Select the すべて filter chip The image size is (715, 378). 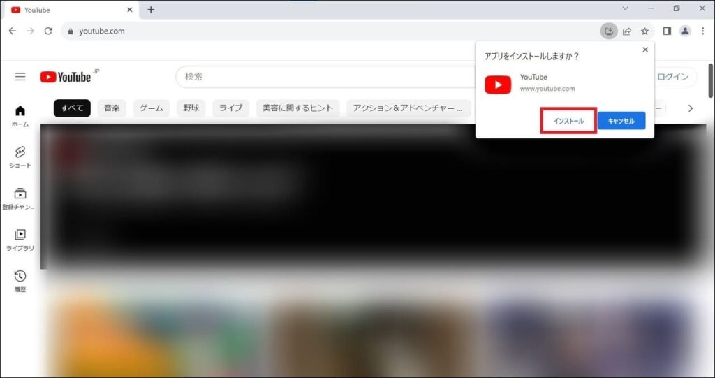(72, 108)
